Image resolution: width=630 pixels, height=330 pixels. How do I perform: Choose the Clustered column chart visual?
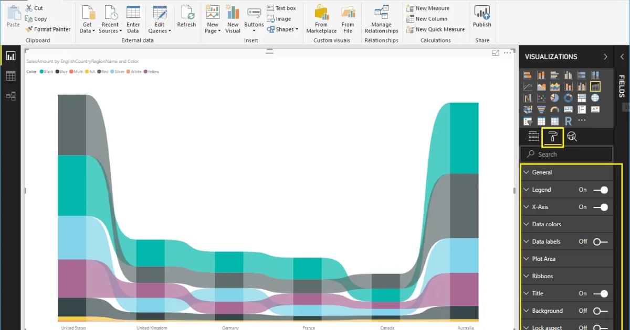568,75
